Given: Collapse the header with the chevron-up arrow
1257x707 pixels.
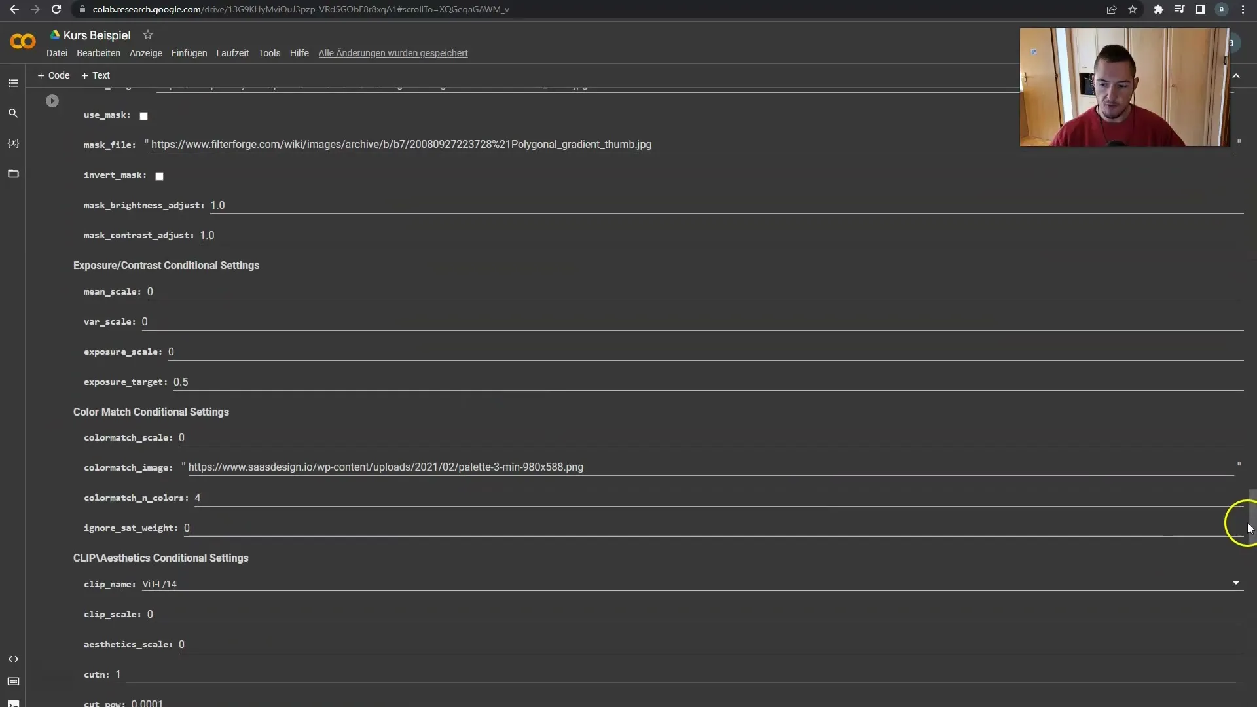Looking at the screenshot, I should (x=1236, y=76).
